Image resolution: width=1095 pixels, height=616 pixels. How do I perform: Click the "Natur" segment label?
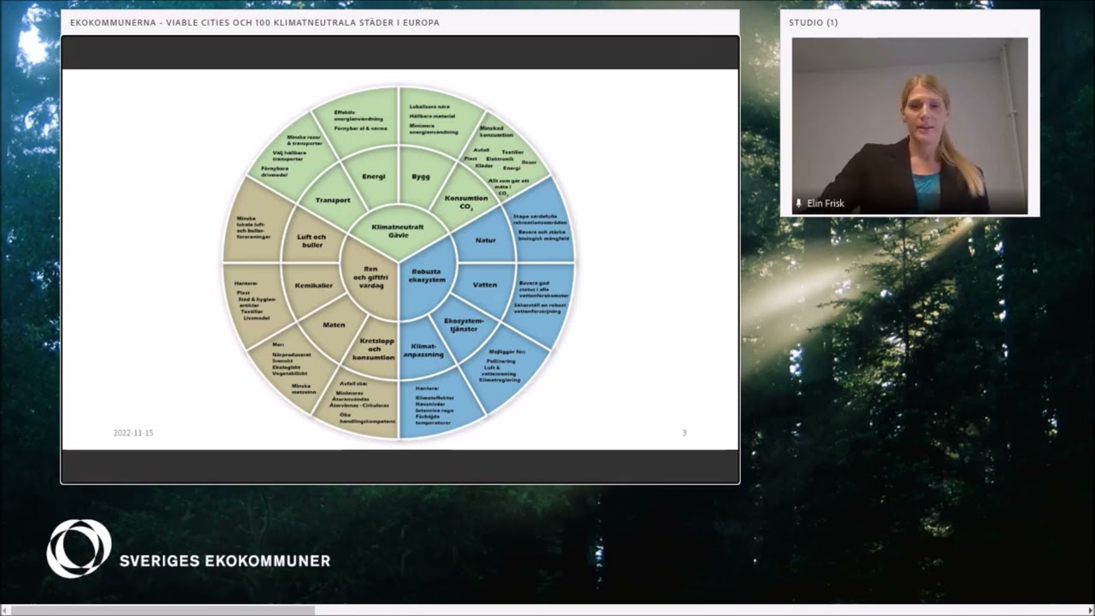[x=485, y=240]
